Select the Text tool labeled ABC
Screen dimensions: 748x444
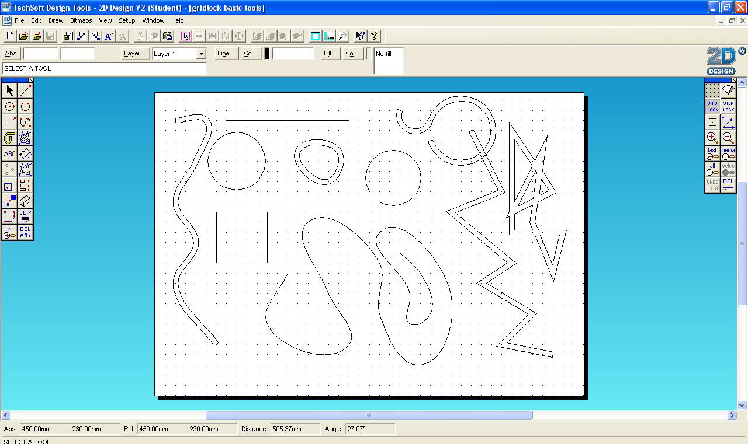(10, 154)
